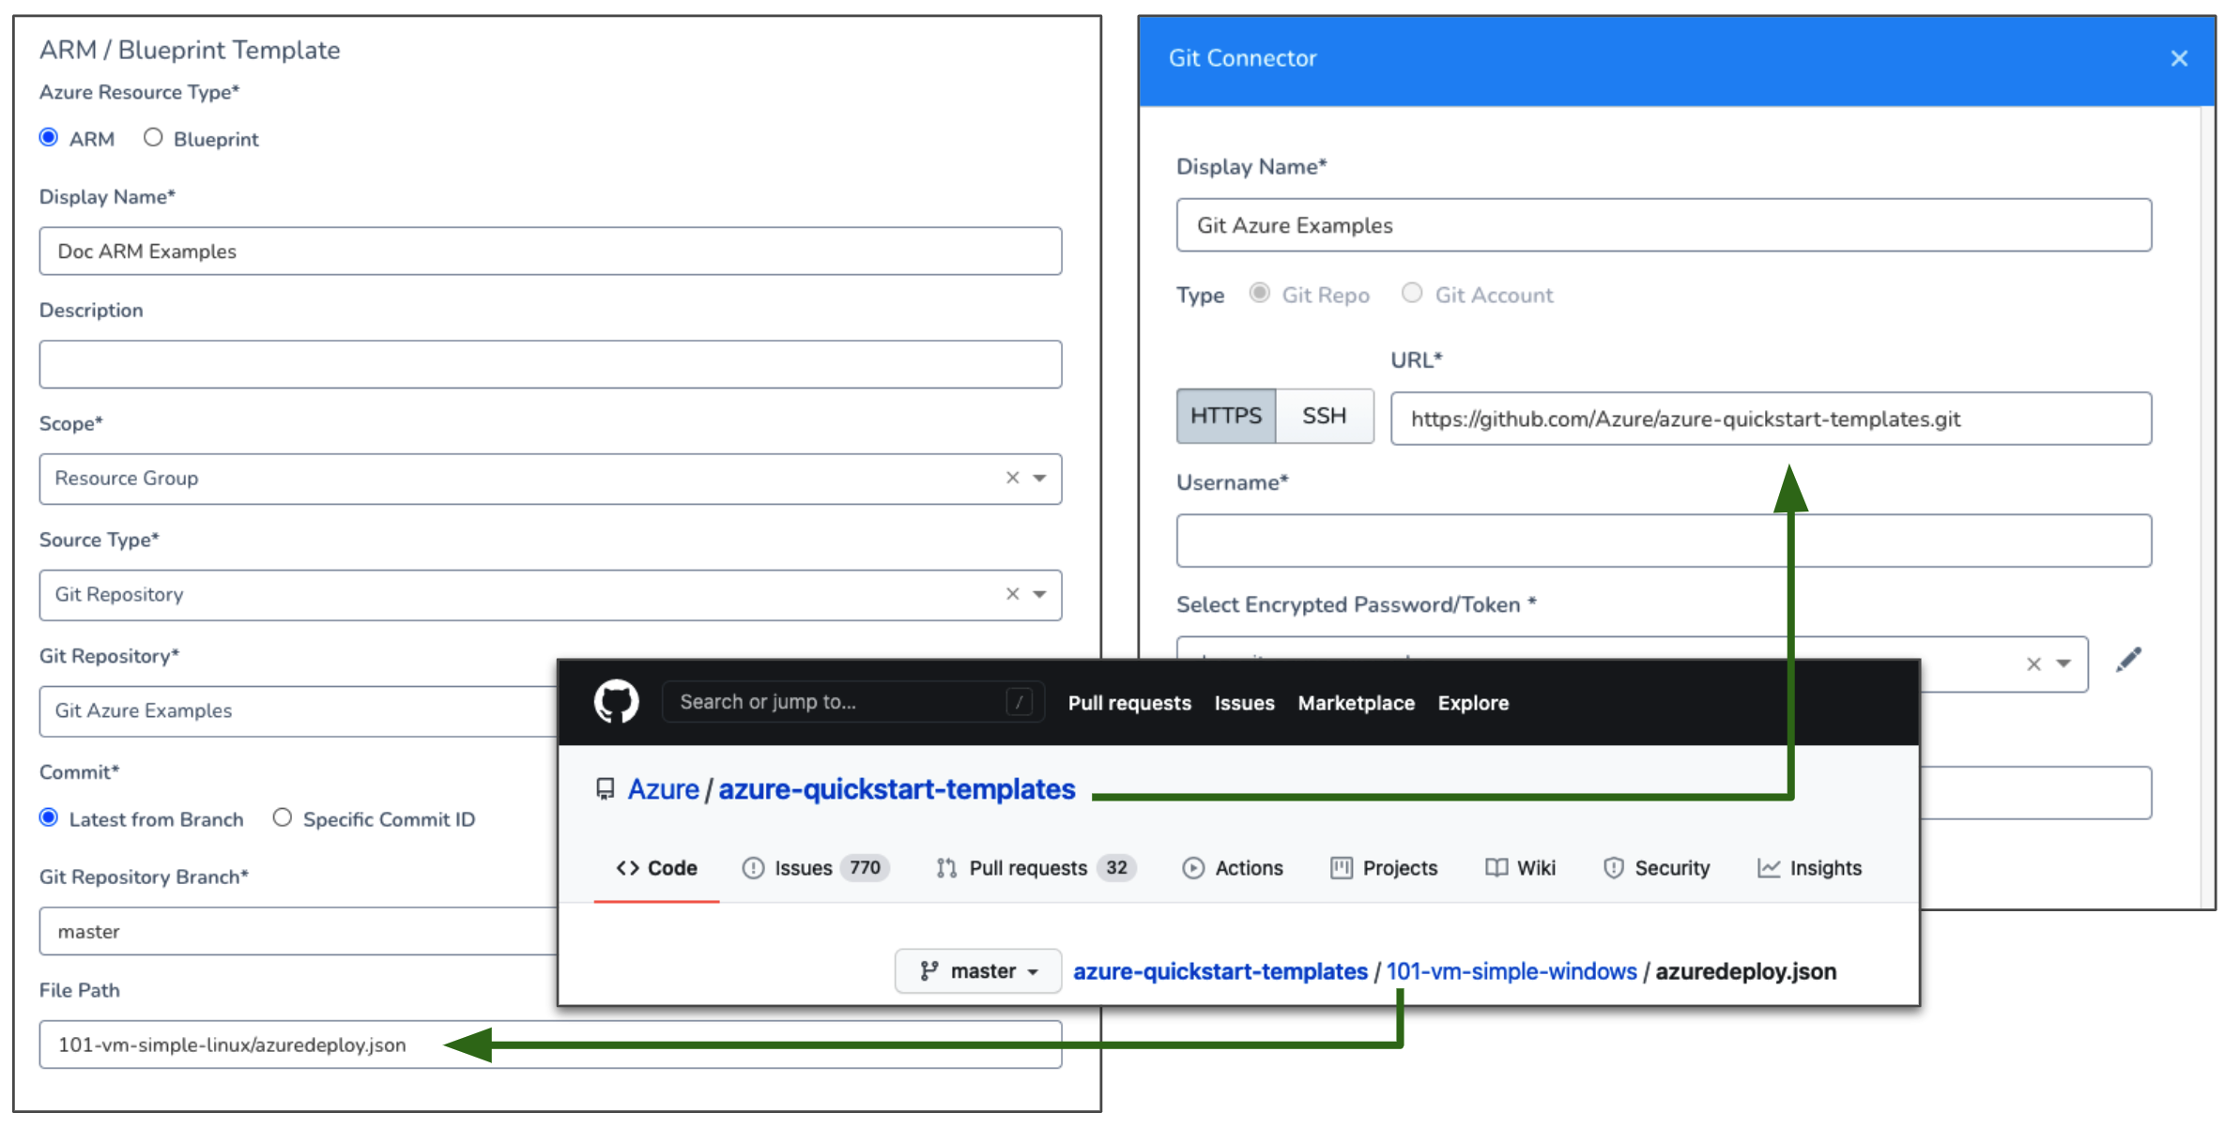Open the Projects tab
This screenshot has width=2225, height=1128.
coord(1384,868)
